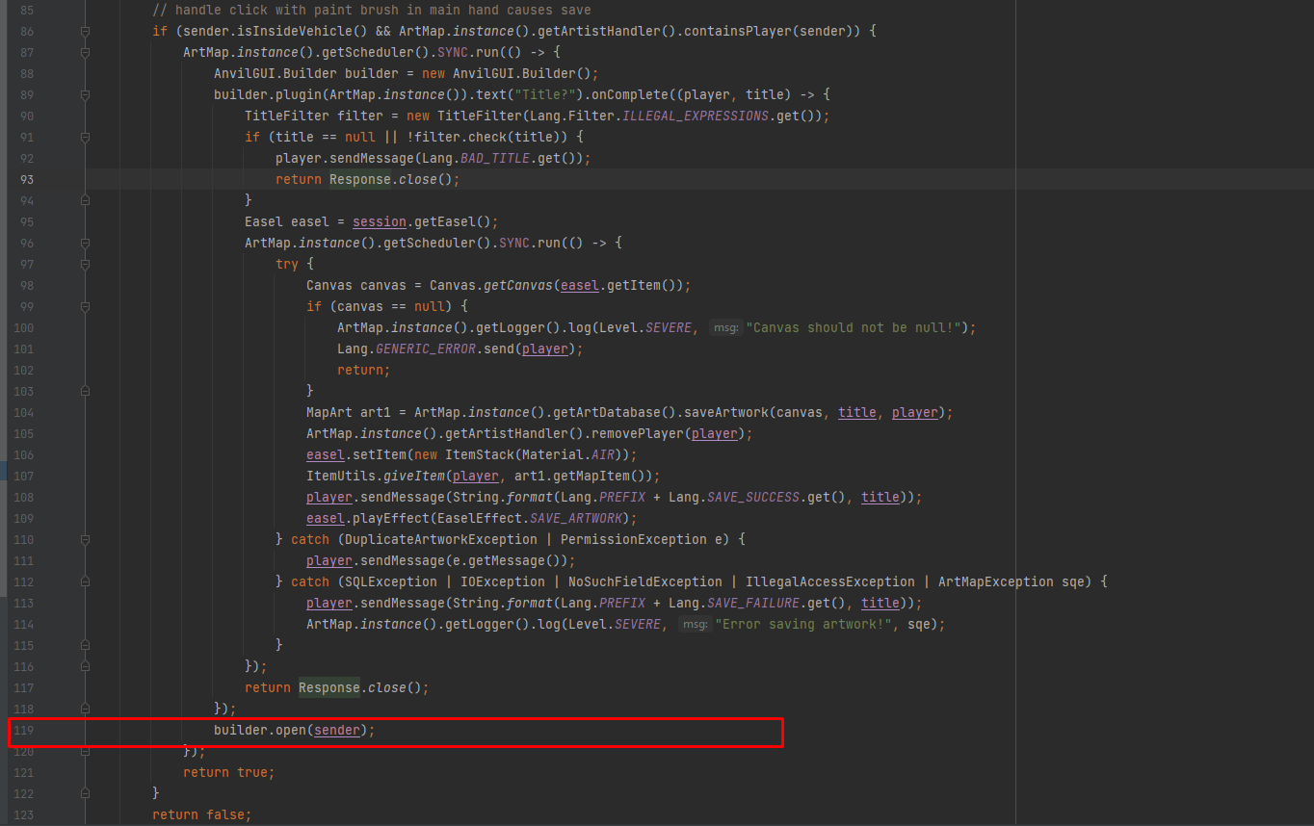The image size is (1314, 826).
Task: Click line number 93 in the gutter
Action: (26, 179)
